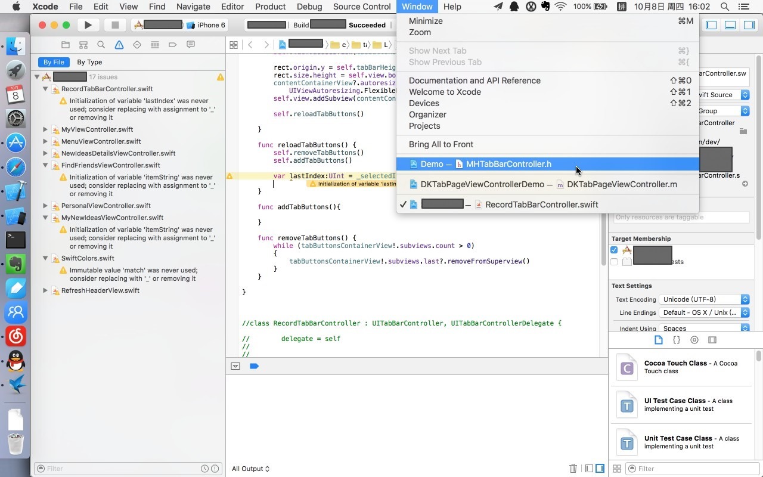
Task: Switch library to icon grid view
Action: [x=617, y=469]
